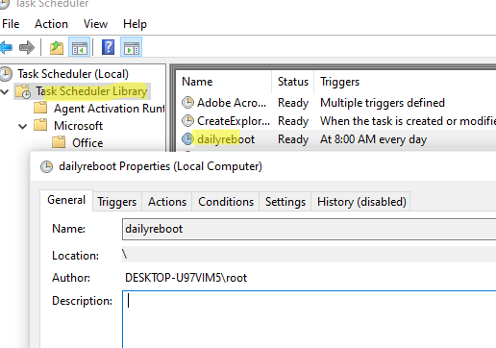Click the Ready status of CreateExplor task
The image size is (496, 348).
pyautogui.click(x=293, y=121)
